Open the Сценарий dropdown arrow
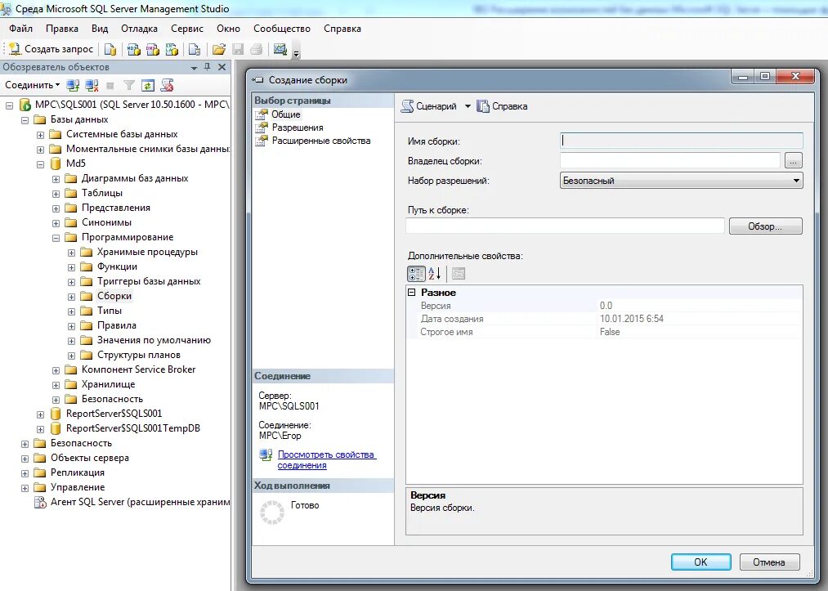Screen dimensions: 828x591 (468, 106)
